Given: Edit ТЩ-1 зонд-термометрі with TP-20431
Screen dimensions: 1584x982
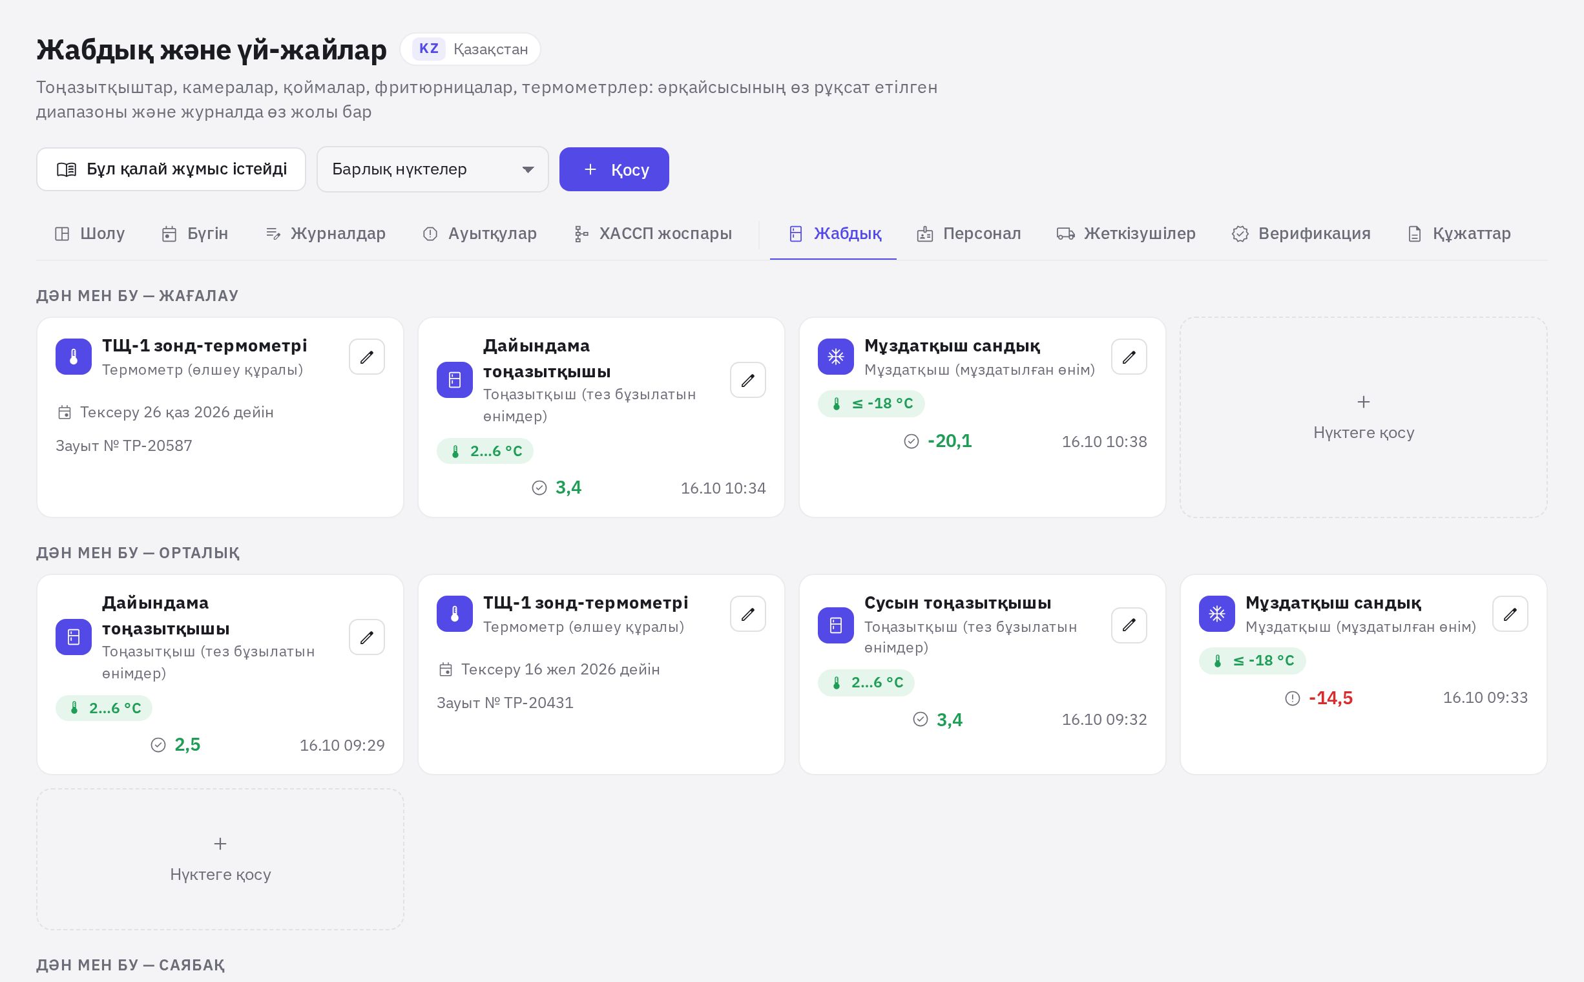Looking at the screenshot, I should pyautogui.click(x=747, y=614).
